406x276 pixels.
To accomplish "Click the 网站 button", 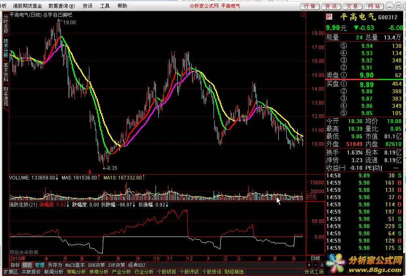I will (374, 6).
